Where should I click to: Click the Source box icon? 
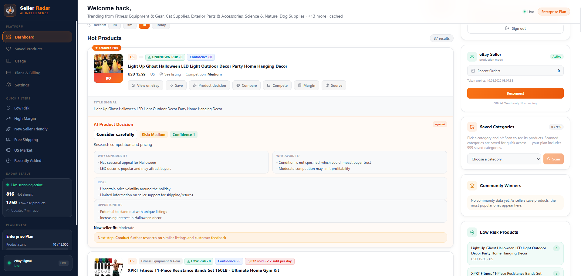click(x=327, y=86)
